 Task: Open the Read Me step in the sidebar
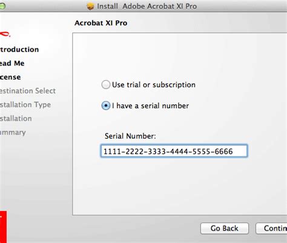point(12,63)
